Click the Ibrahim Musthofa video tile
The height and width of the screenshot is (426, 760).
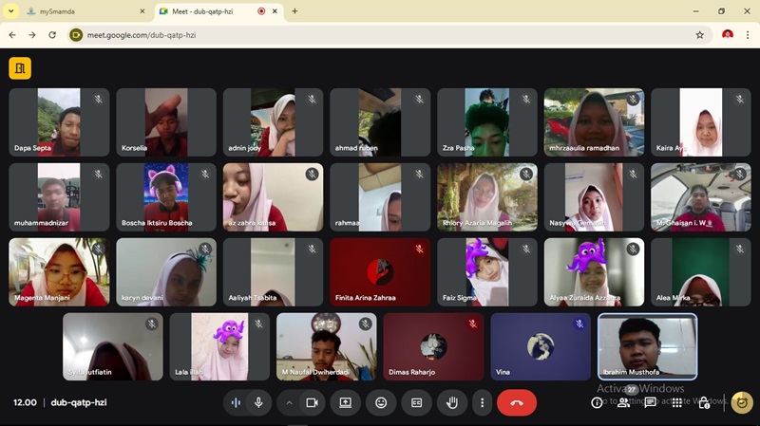coord(647,346)
